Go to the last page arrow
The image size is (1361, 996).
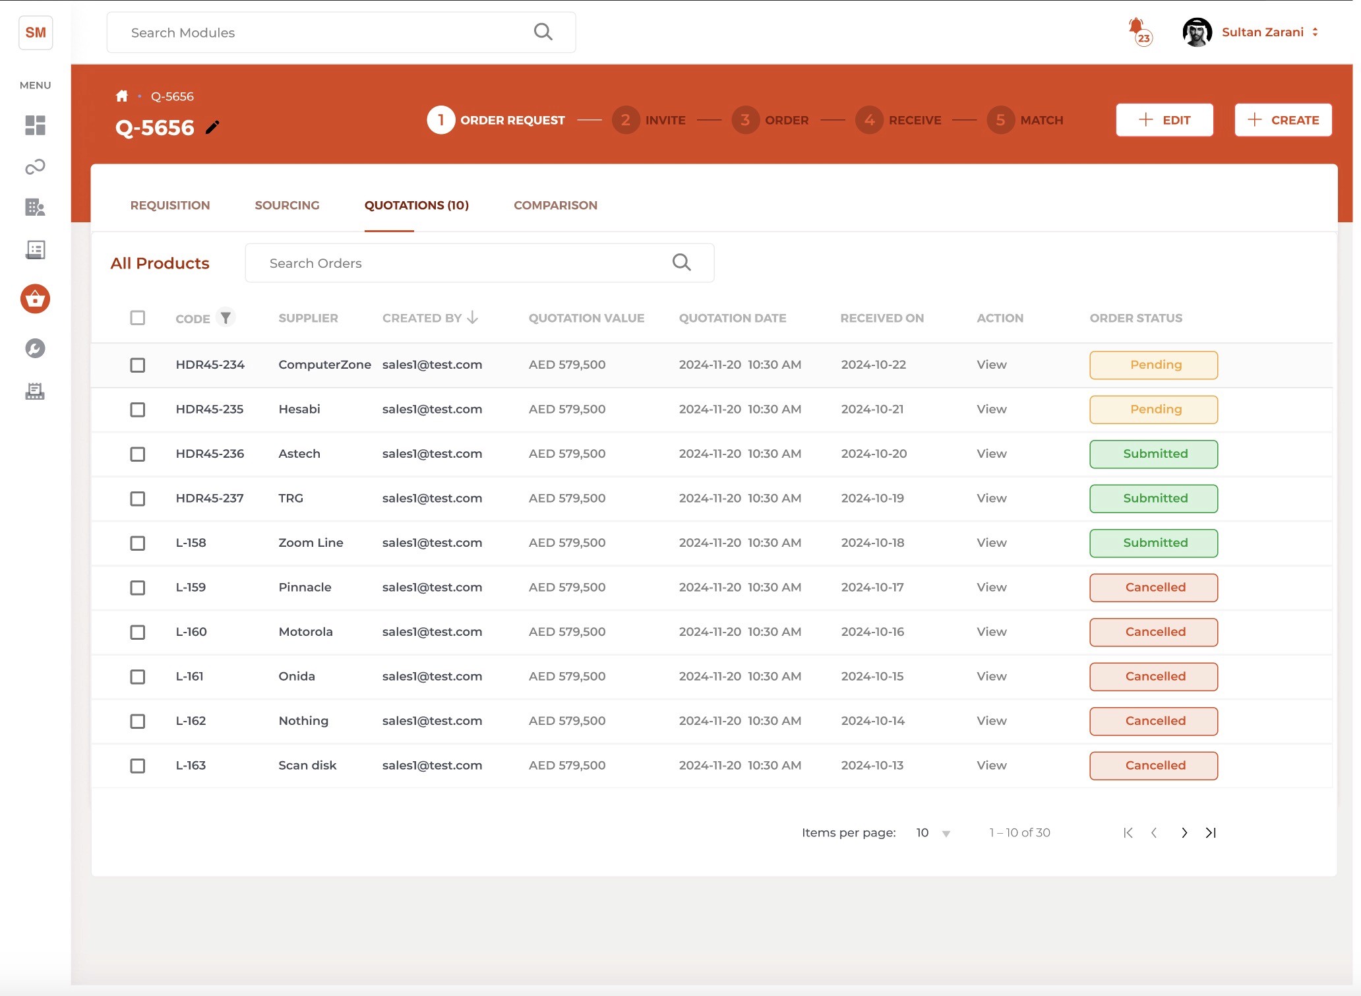pyautogui.click(x=1211, y=832)
